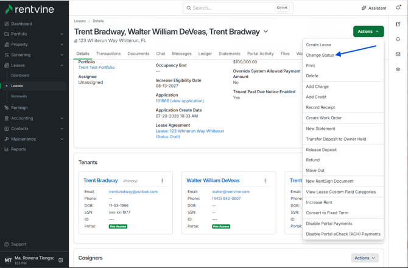Open the Documents tab
Image resolution: width=408 pixels, height=268 pixels.
138,54
